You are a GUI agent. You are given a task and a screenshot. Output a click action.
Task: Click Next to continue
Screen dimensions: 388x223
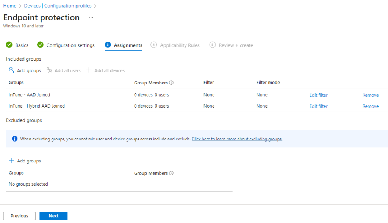pyautogui.click(x=53, y=216)
